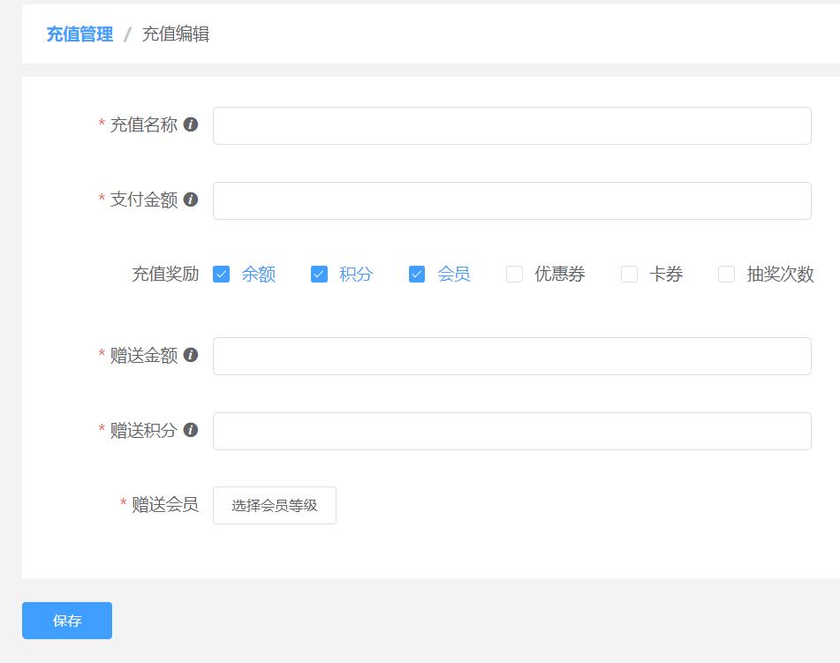The image size is (840, 663).
Task: Focus the 支付金额 input field
Action: tap(512, 200)
